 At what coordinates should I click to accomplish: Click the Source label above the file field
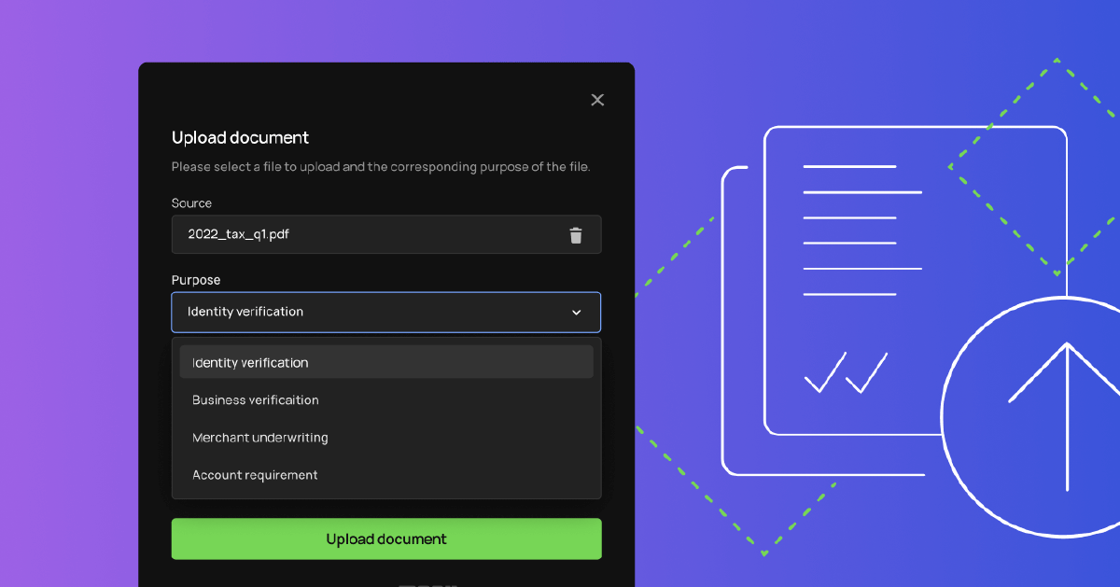[191, 203]
